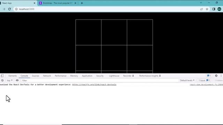Screen dimensions: 223x125
Task: Go forward in browser history
Action: pyautogui.click(x=4, y=9)
